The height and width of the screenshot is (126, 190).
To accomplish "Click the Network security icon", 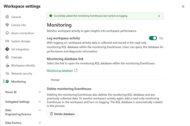I will (7, 74).
